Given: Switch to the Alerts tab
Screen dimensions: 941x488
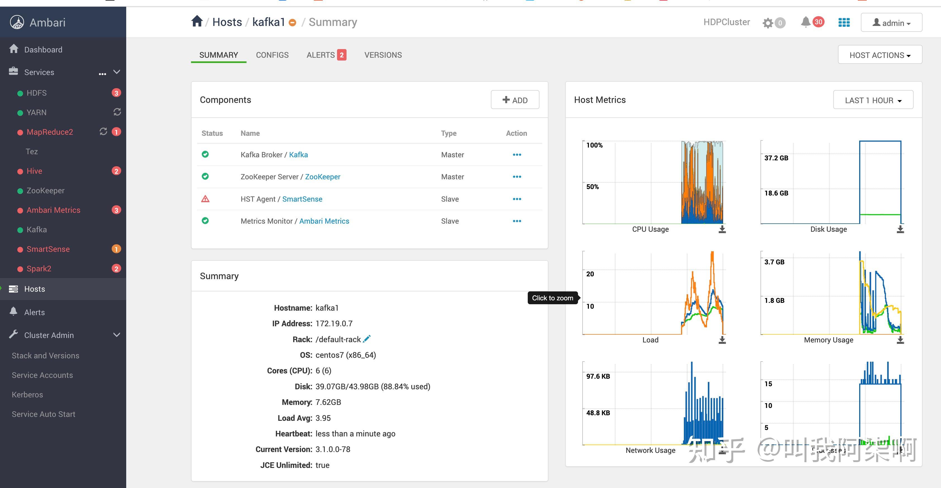Looking at the screenshot, I should click(326, 55).
